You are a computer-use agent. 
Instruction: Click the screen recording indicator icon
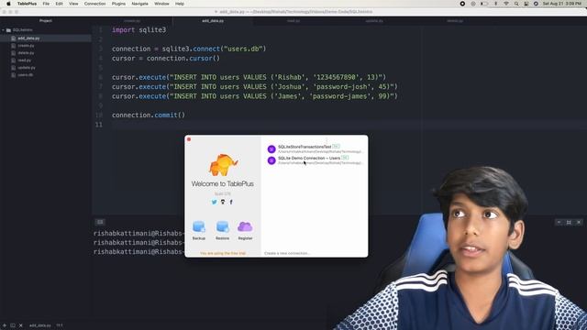[462, 4]
